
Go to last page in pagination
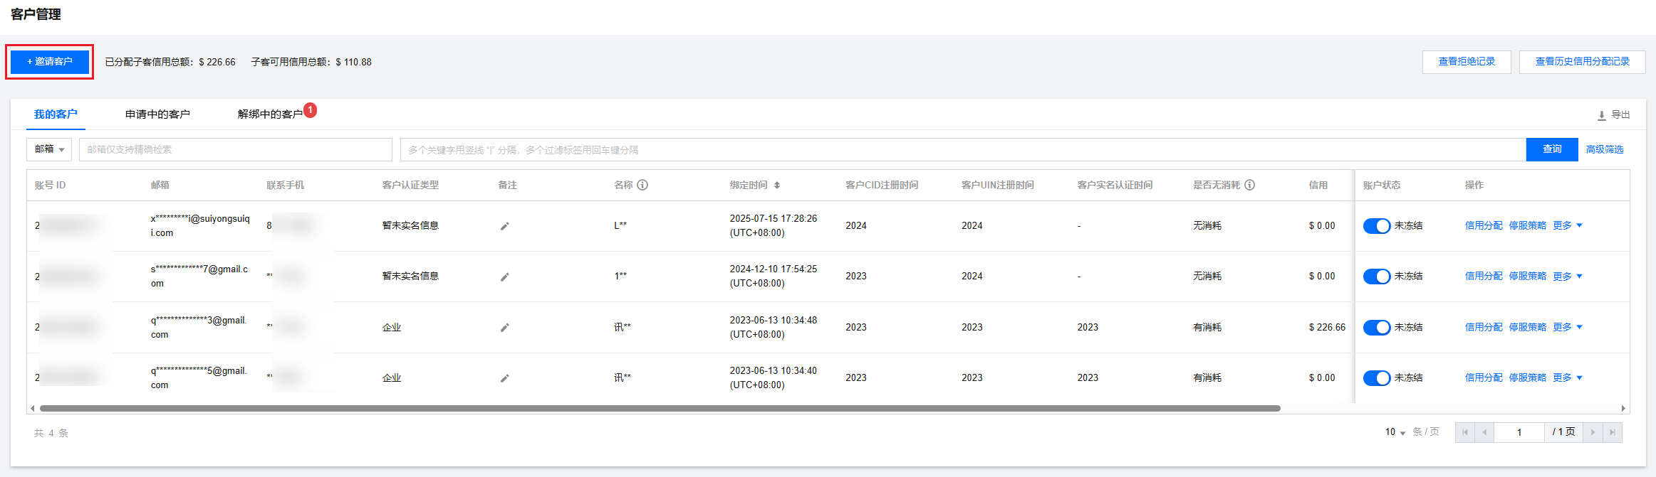click(1613, 432)
